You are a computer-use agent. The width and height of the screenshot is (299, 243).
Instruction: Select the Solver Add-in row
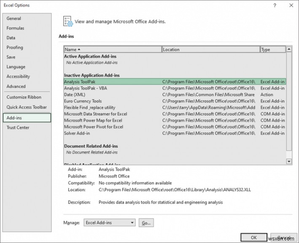click(175, 133)
